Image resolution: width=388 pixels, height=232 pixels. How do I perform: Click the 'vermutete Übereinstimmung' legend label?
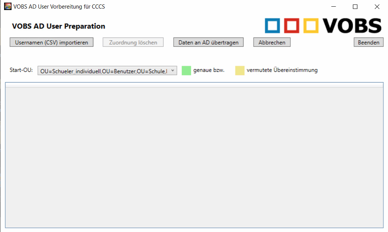tap(282, 70)
